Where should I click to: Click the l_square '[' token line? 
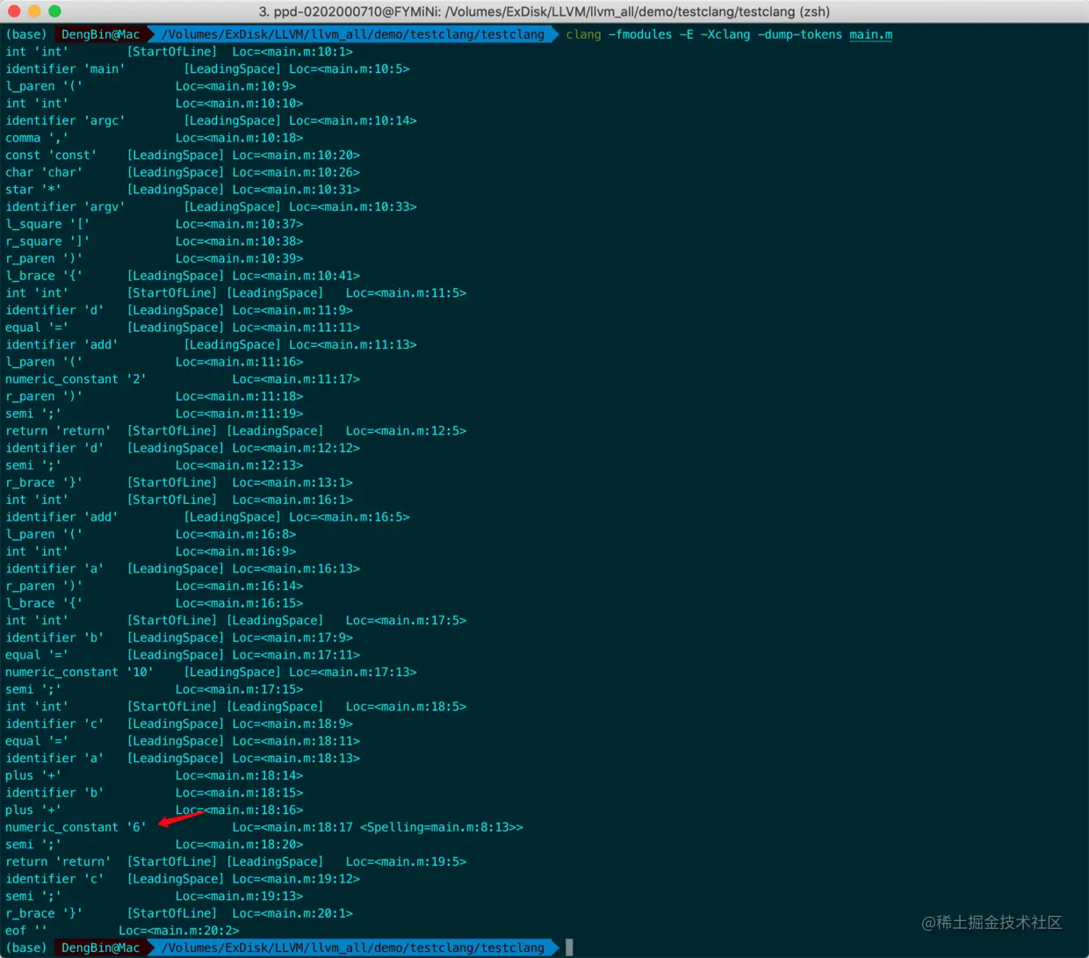click(x=154, y=224)
